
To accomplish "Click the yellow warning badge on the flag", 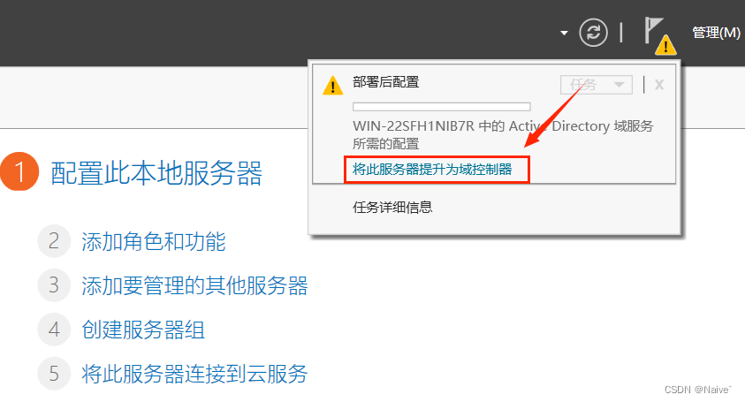I will coord(665,45).
